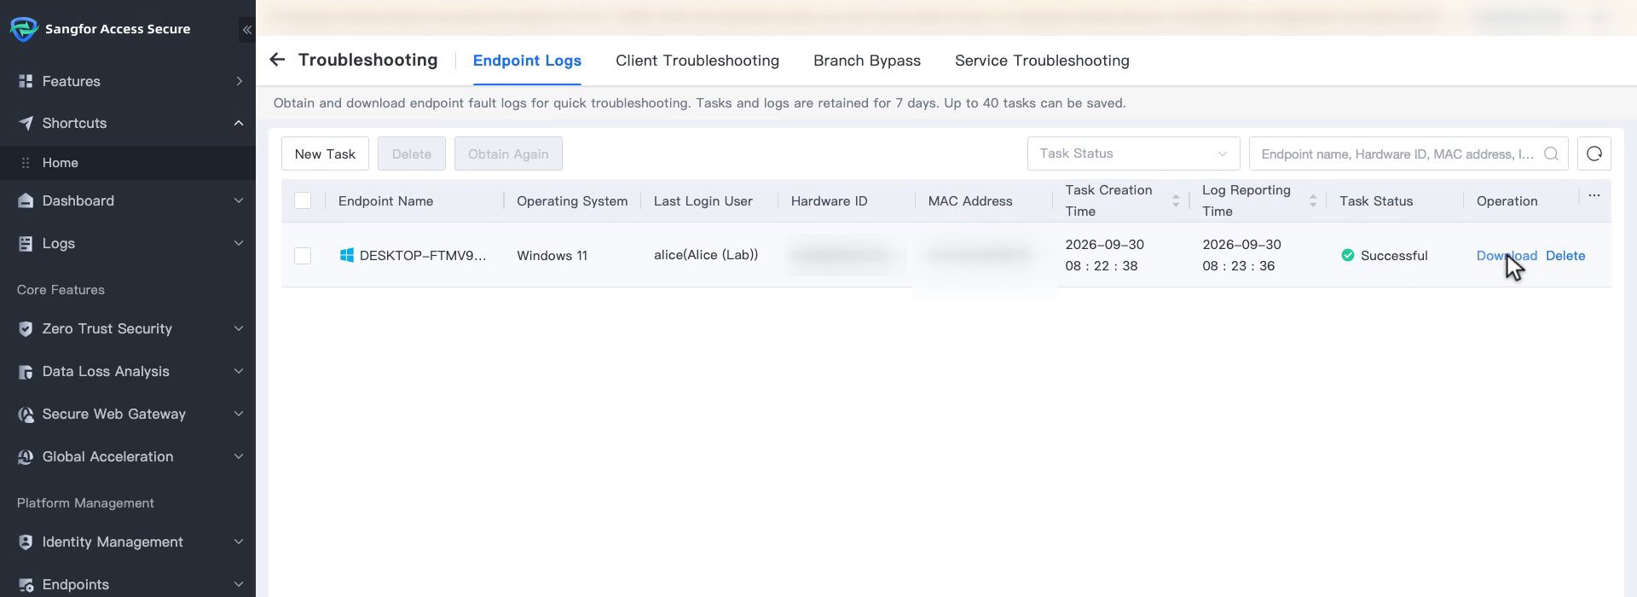Expand Global Acceleration menu

[x=239, y=456]
